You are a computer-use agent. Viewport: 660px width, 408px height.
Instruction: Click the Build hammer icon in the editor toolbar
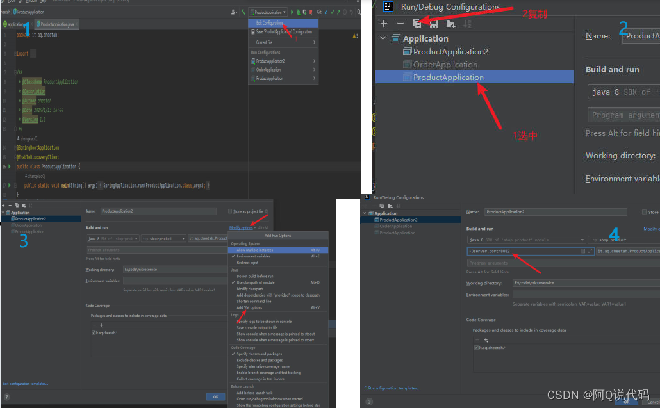(x=243, y=12)
